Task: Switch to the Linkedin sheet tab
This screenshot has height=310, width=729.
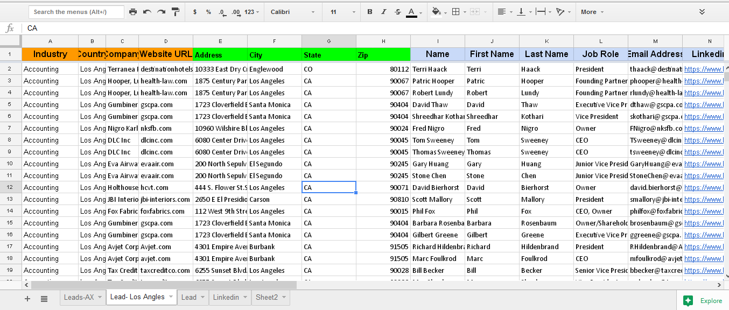Action: (x=226, y=297)
